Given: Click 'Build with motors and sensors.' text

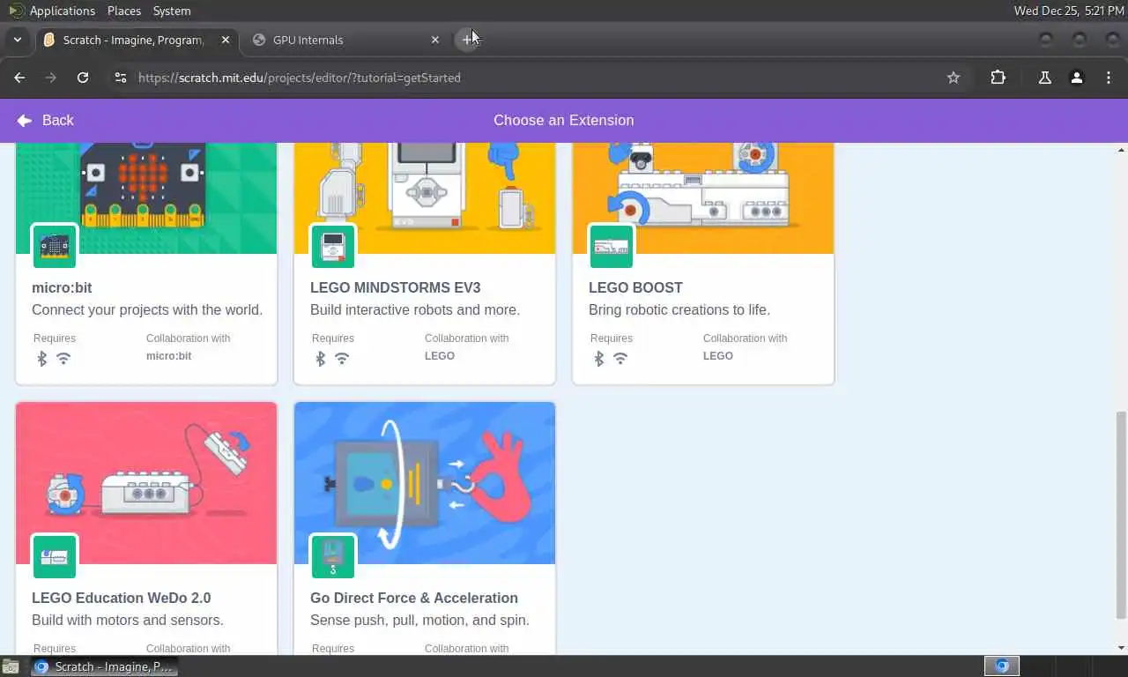Looking at the screenshot, I should pos(128,621).
